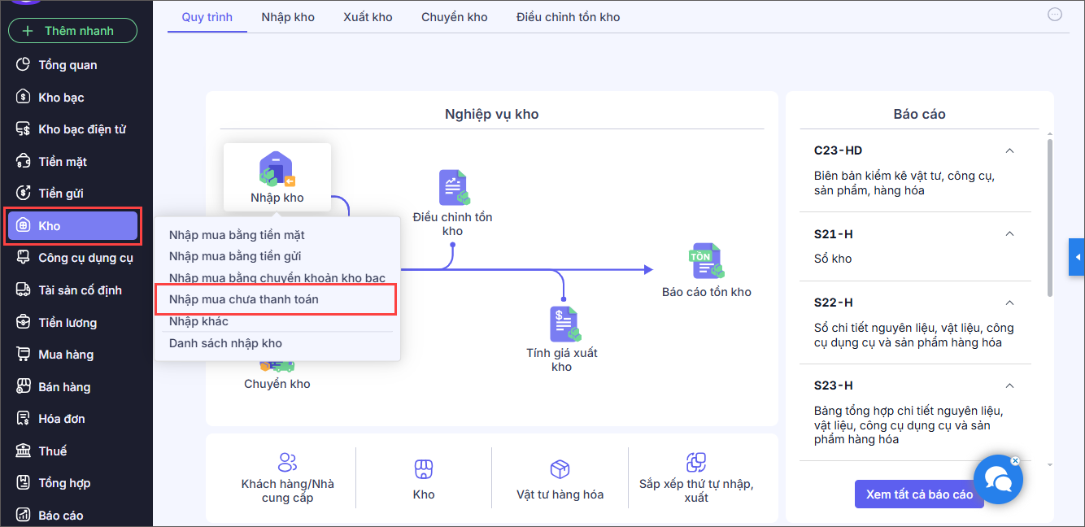Click the more options ellipsis icon

tap(1055, 14)
